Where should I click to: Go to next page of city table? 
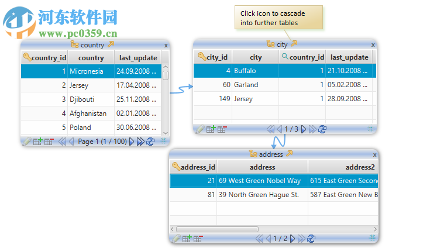[x=304, y=129]
